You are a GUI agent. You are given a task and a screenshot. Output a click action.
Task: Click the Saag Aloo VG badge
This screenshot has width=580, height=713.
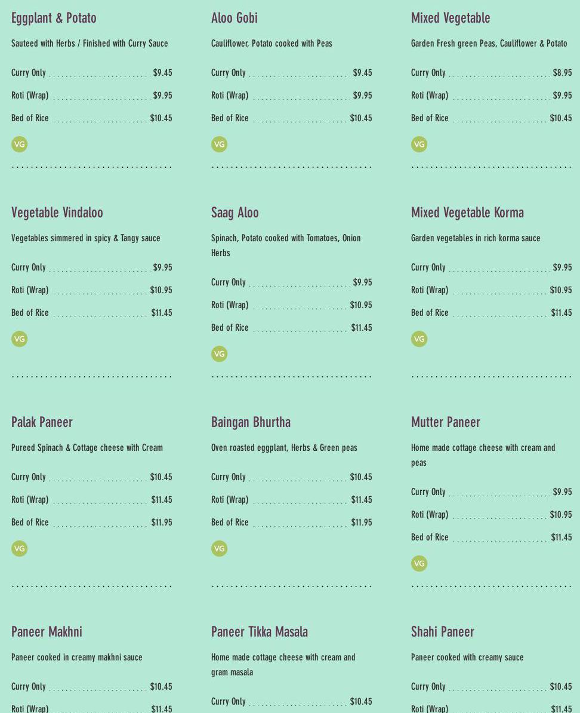tap(220, 354)
